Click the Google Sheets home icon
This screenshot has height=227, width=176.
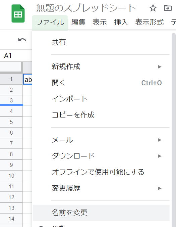pos(18,14)
